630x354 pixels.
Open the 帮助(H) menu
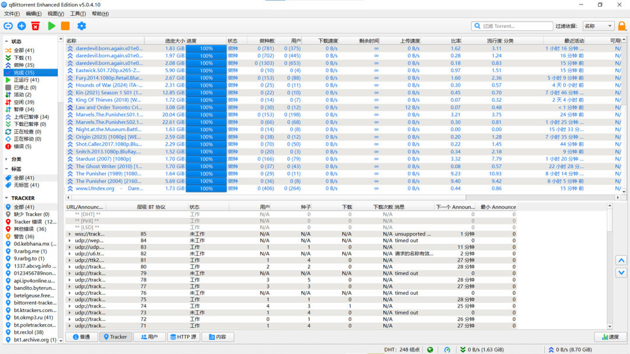100,13
